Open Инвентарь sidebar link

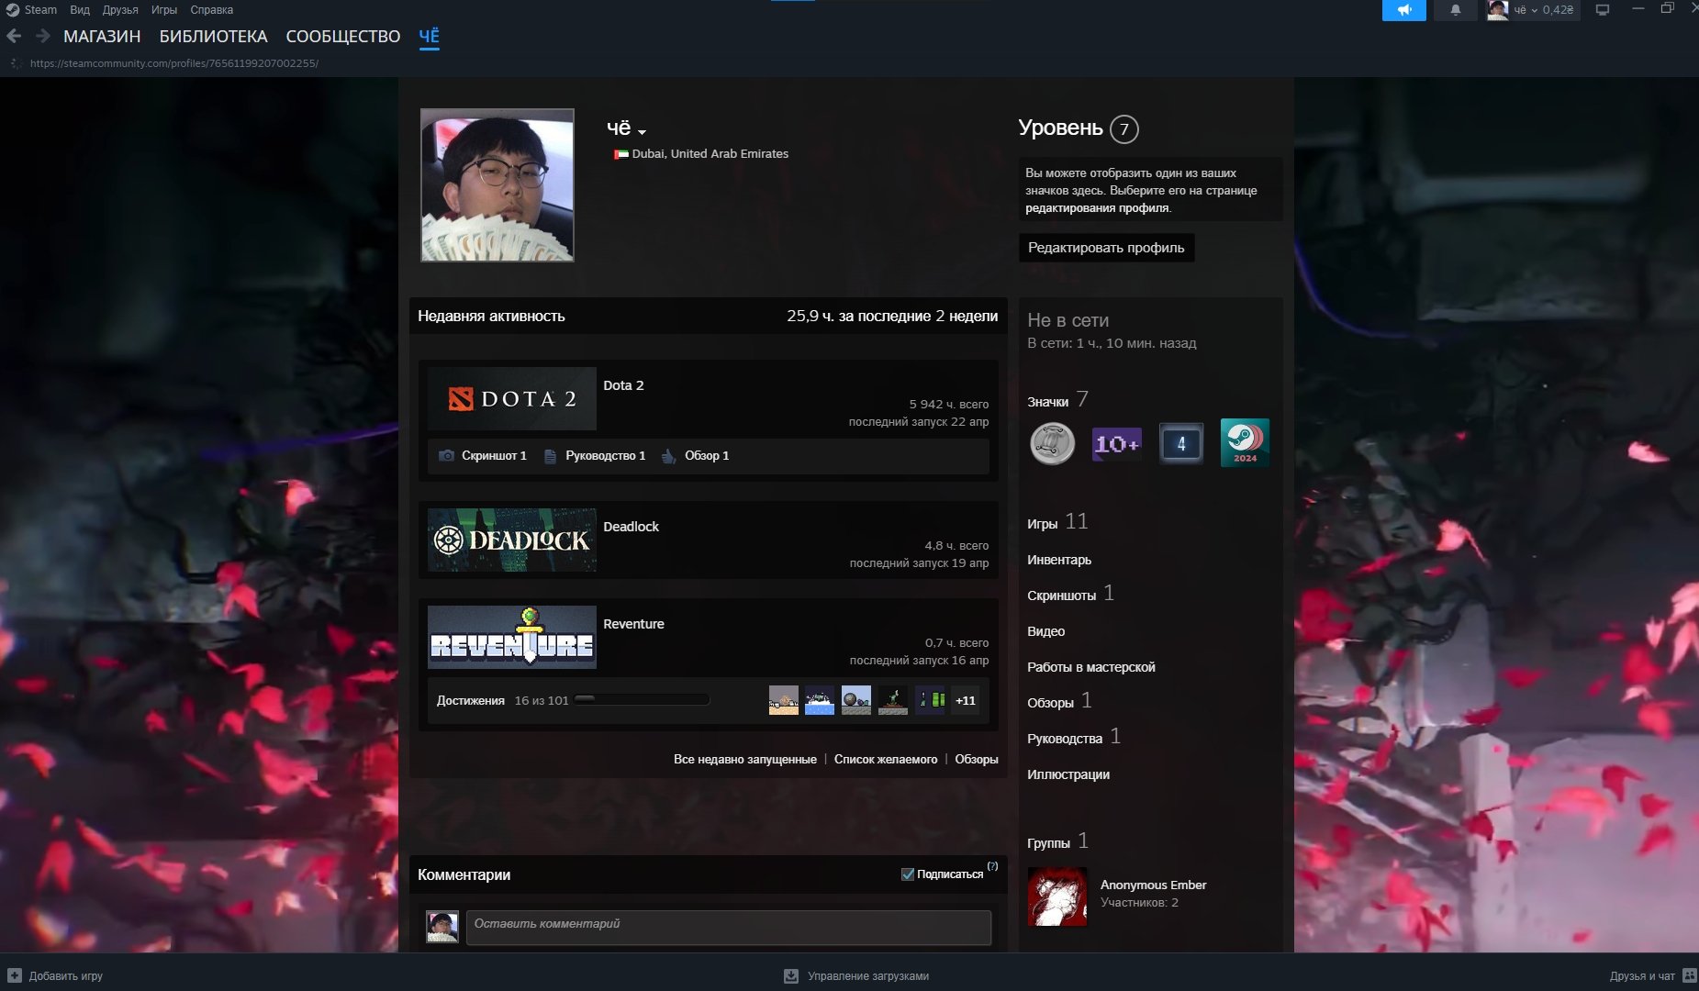coord(1059,560)
